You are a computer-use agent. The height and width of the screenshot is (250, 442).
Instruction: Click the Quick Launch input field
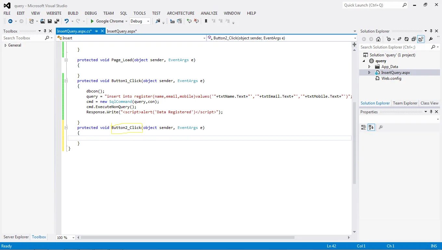[x=372, y=5]
